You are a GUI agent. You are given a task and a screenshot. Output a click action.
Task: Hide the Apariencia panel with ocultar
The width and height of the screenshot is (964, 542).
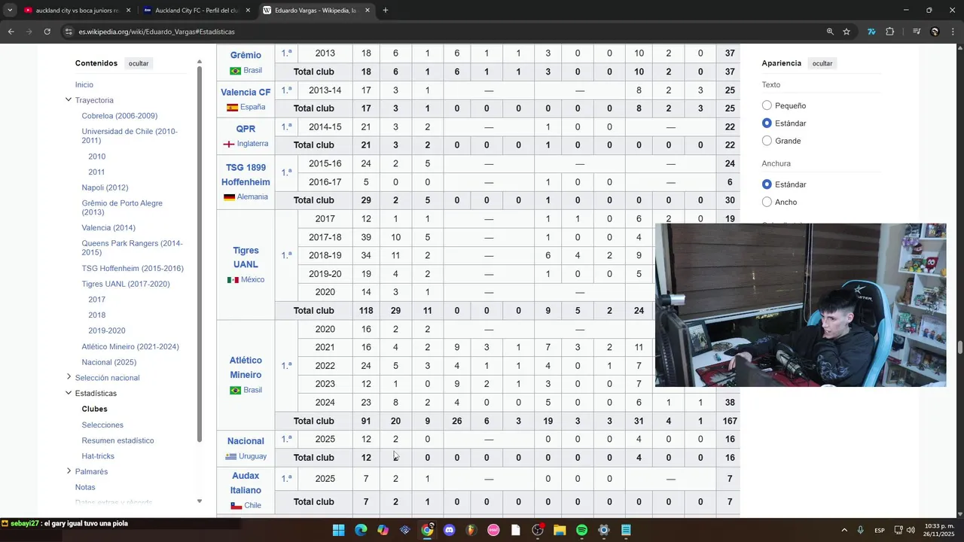point(822,63)
